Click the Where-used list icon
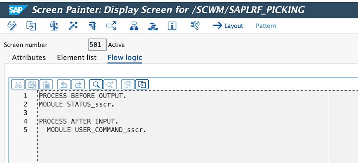Screen dimensions: 358x163 tap(111, 26)
